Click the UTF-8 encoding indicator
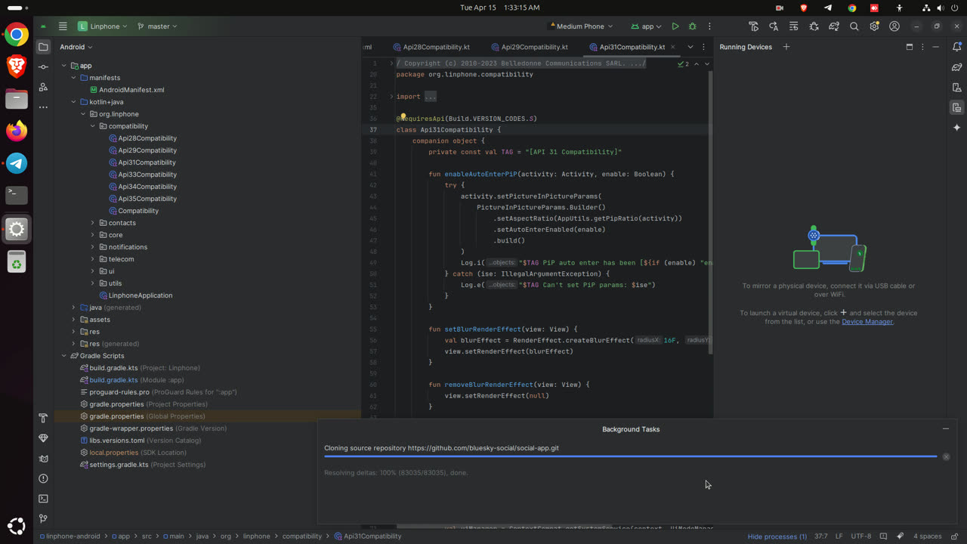 pyautogui.click(x=861, y=536)
